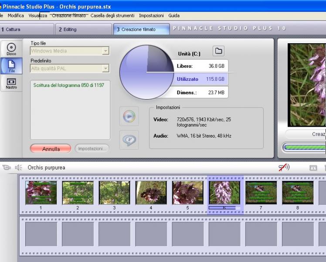Select storyboard clip thumbnail 4
The height and width of the screenshot is (262, 326).
point(151,193)
